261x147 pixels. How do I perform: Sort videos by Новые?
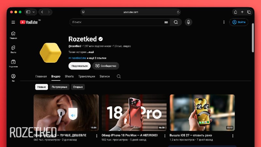pyautogui.click(x=41, y=87)
